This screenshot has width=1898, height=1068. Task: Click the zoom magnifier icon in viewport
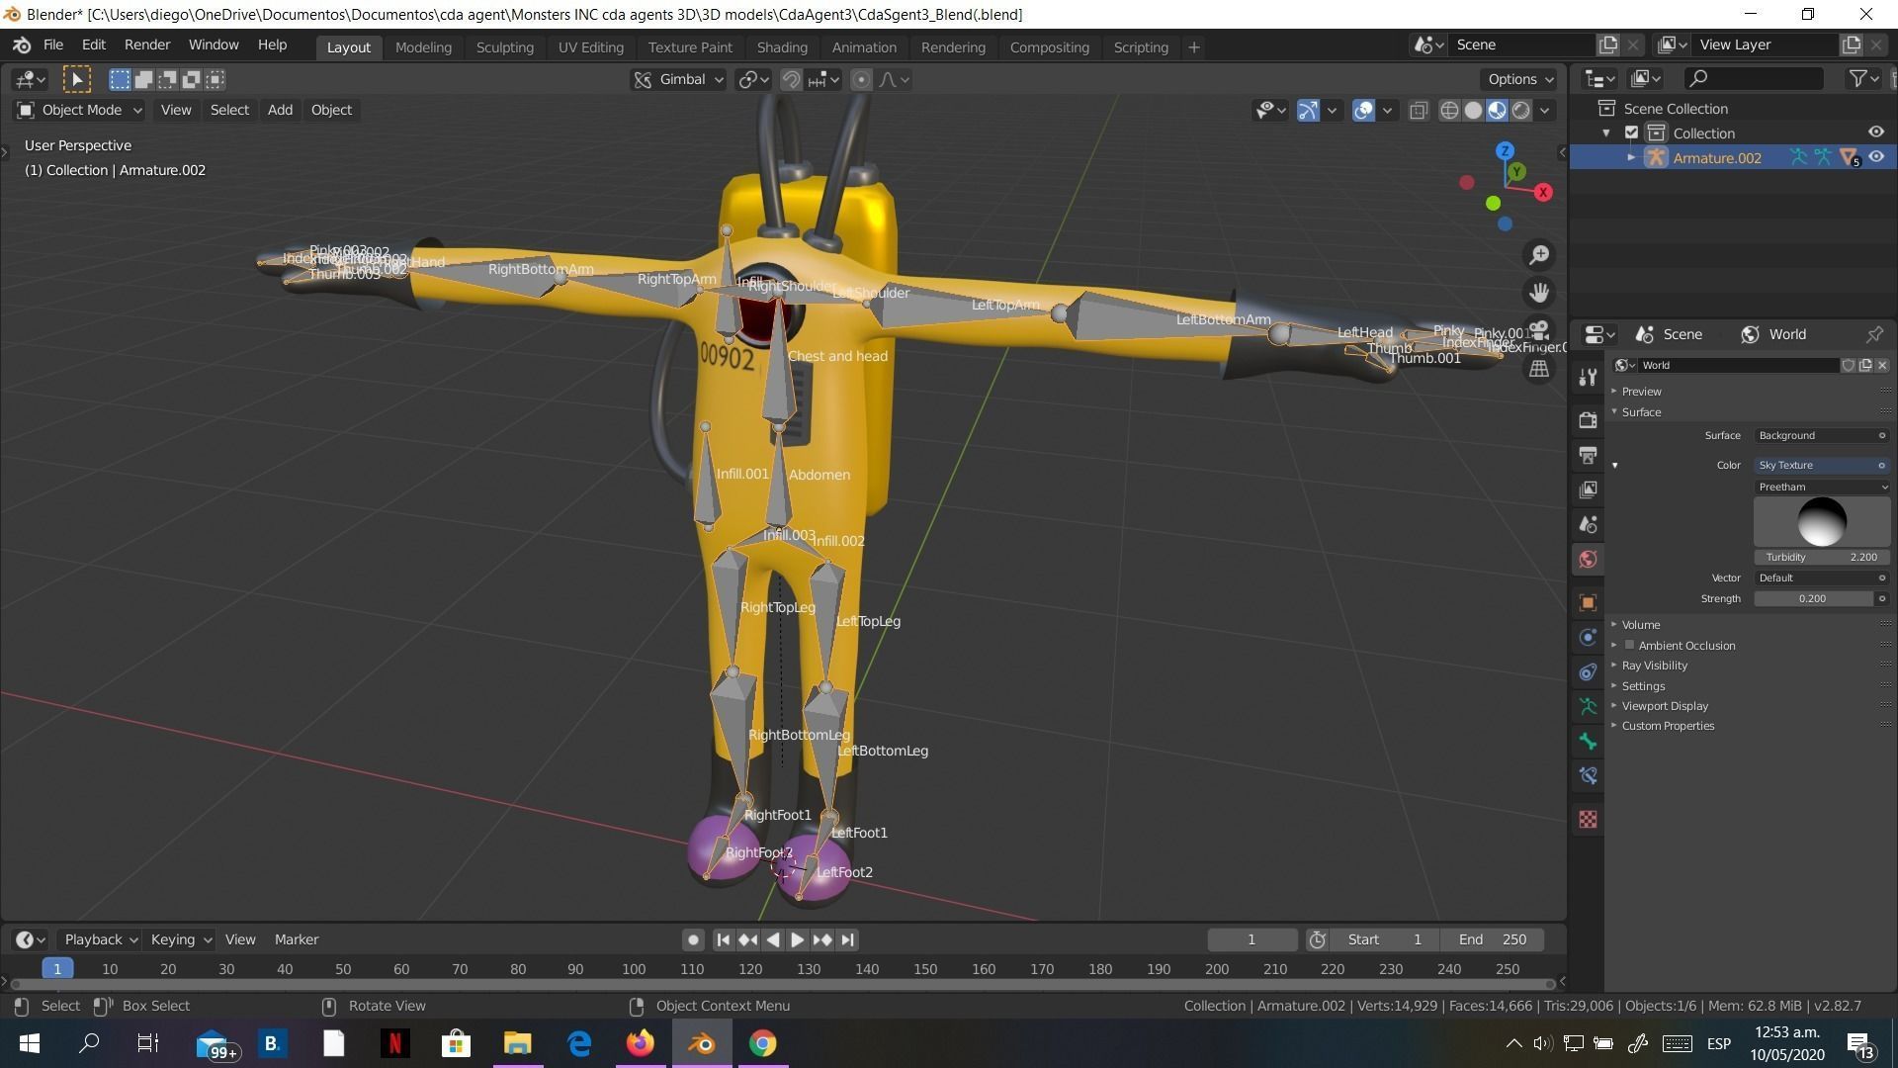click(x=1539, y=255)
